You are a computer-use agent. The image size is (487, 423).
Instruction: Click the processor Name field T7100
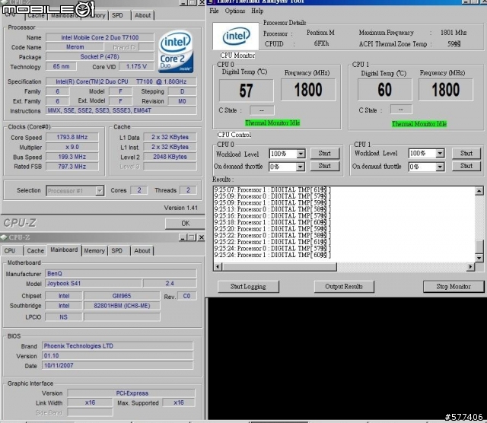click(100, 37)
